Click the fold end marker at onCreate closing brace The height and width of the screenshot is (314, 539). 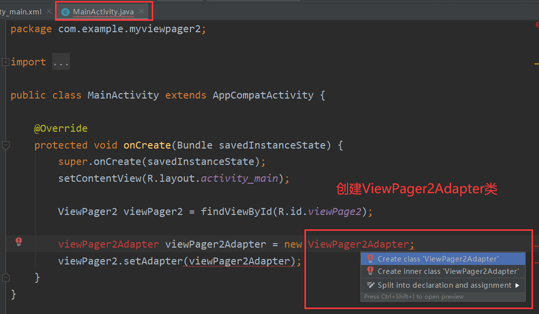point(5,277)
